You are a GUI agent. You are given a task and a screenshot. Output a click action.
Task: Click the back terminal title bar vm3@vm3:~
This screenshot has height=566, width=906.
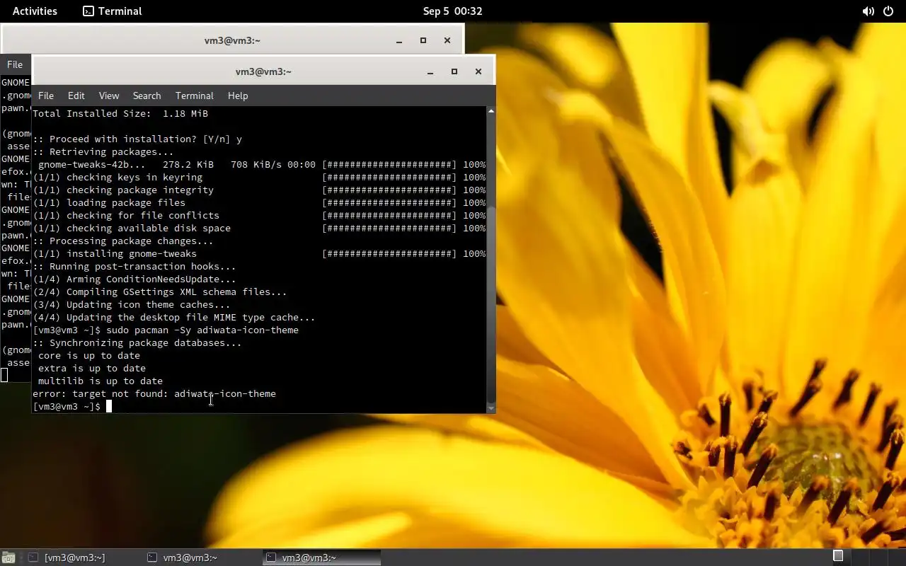(232, 40)
